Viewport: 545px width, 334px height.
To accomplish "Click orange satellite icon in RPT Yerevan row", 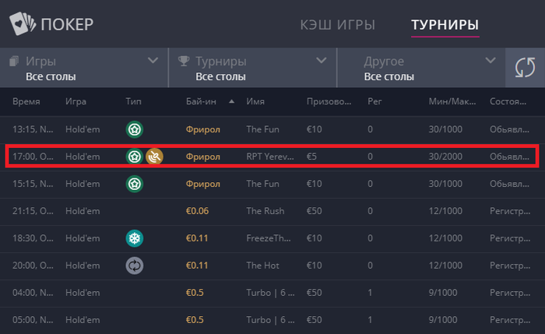I will [154, 156].
